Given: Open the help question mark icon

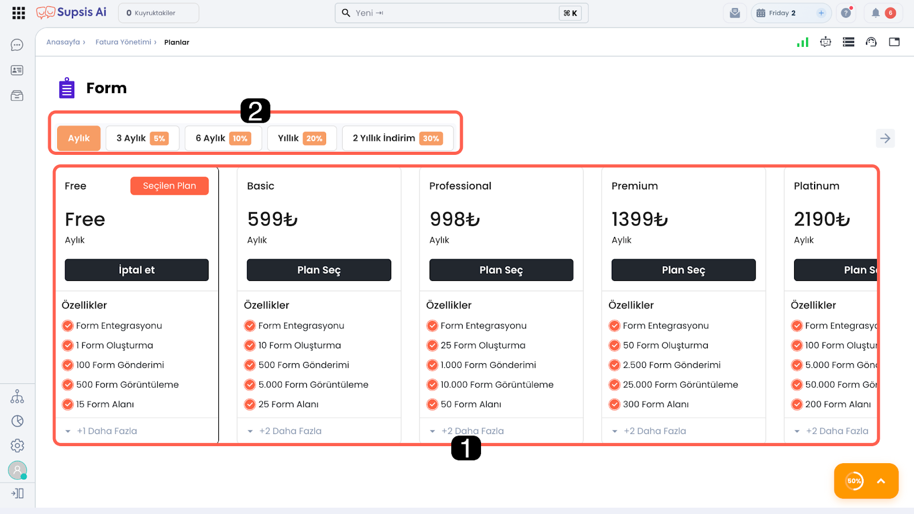Looking at the screenshot, I should [x=846, y=13].
